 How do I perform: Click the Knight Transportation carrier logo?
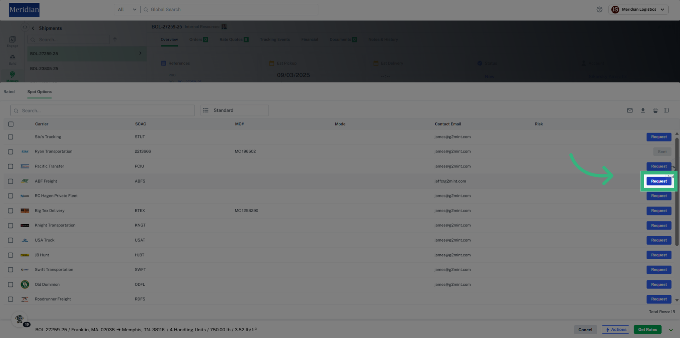(25, 225)
